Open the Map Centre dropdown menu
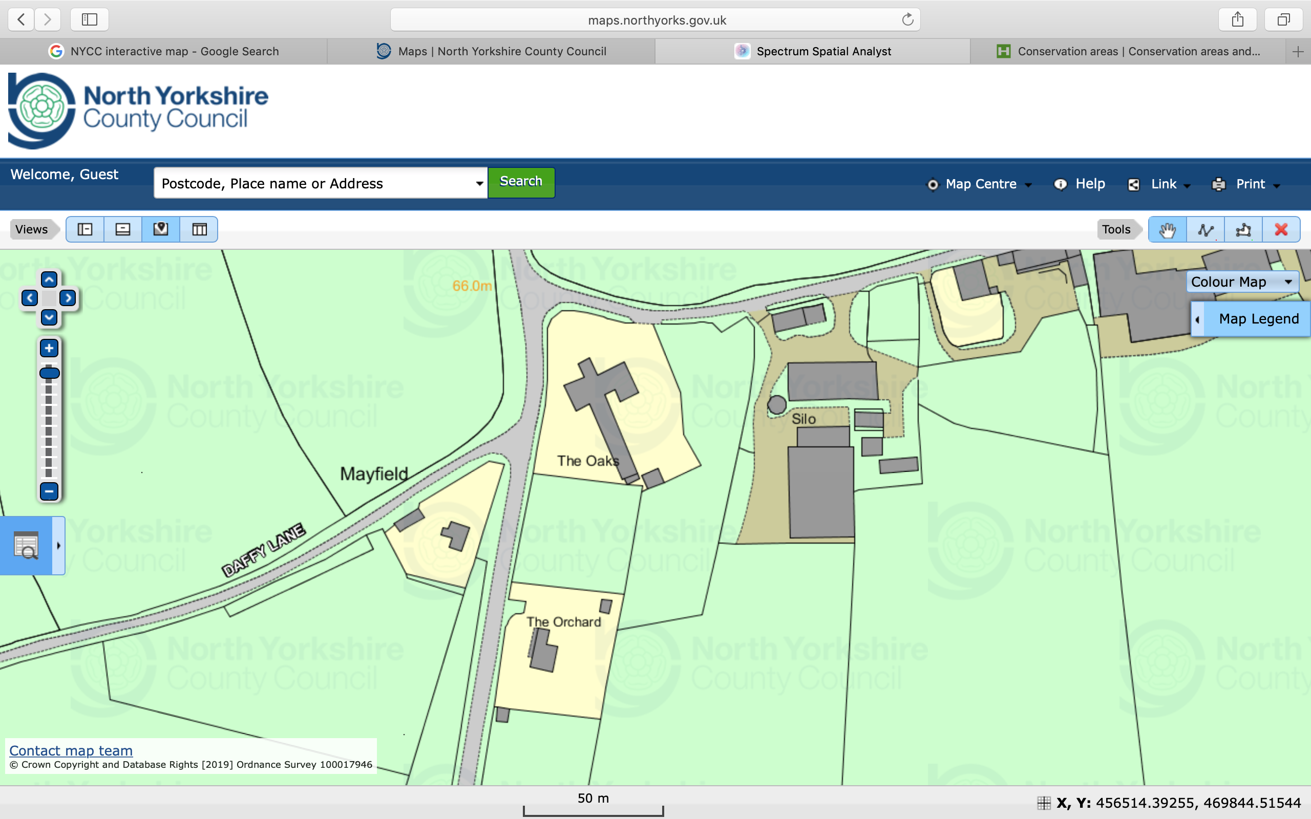This screenshot has width=1311, height=819. pos(980,184)
